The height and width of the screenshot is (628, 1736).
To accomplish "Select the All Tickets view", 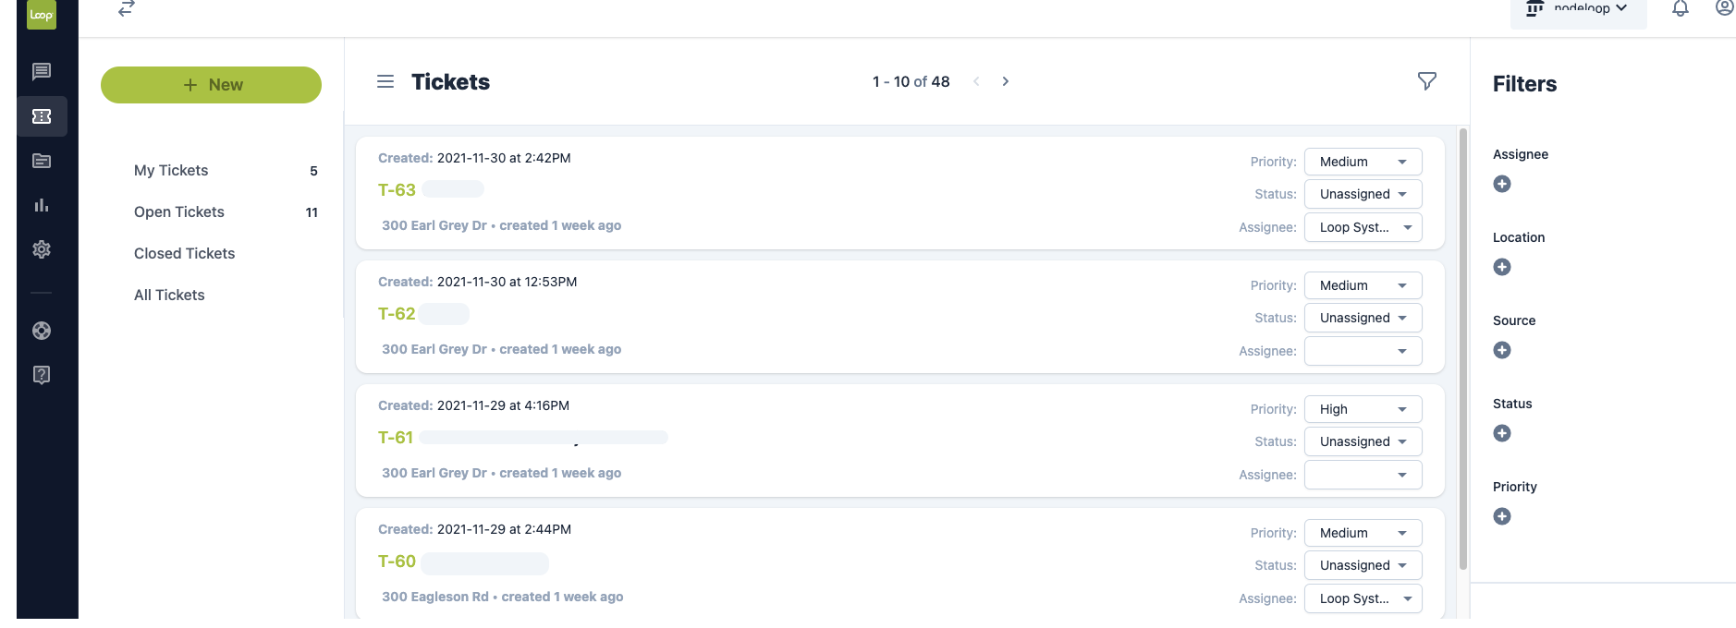I will pyautogui.click(x=169, y=295).
